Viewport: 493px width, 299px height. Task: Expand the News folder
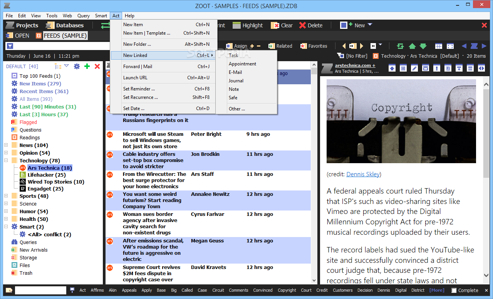[x=6, y=145]
